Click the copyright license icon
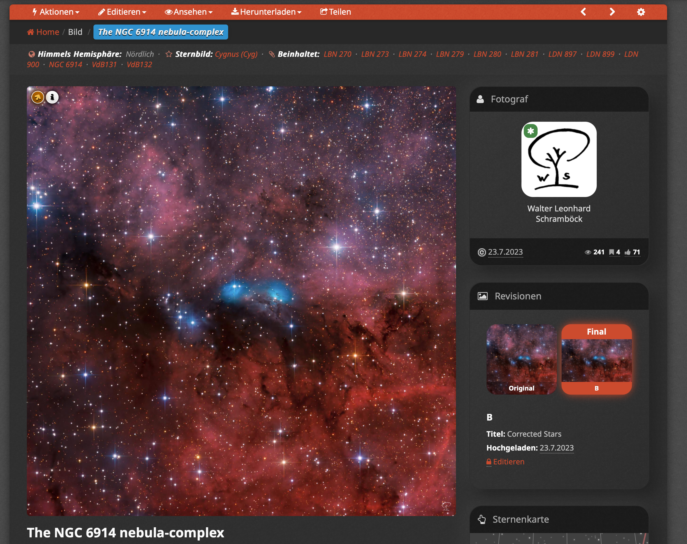687x544 pixels. [x=482, y=252]
